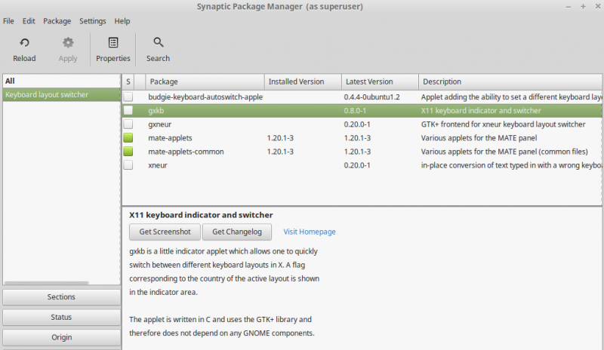Click the Apply gear icon
The height and width of the screenshot is (350, 604).
tap(68, 42)
